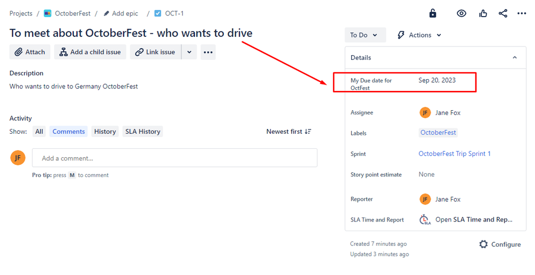
Task: Edit the description text about Germany
Action: click(x=74, y=86)
